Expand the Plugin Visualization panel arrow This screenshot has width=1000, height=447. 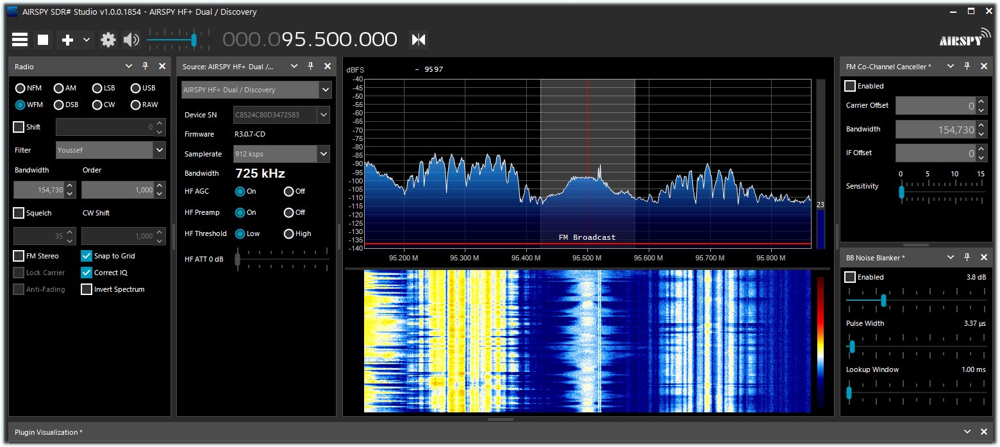(967, 432)
